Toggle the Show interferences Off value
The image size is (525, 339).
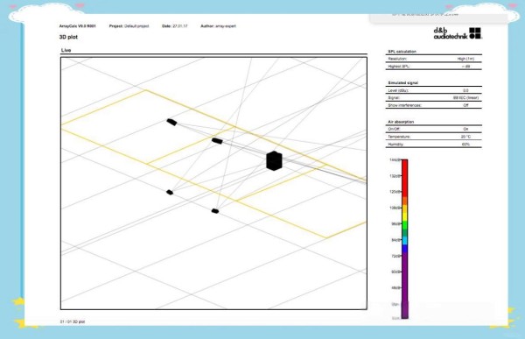point(465,105)
